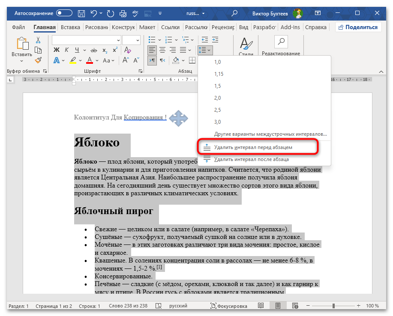Open the Font dialog launcher
393x316 pixels.
coord(141,71)
